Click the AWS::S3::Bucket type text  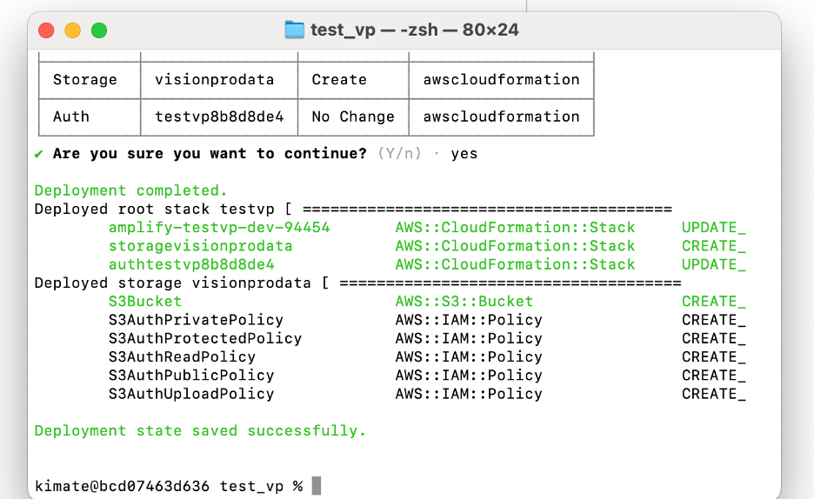[464, 302]
